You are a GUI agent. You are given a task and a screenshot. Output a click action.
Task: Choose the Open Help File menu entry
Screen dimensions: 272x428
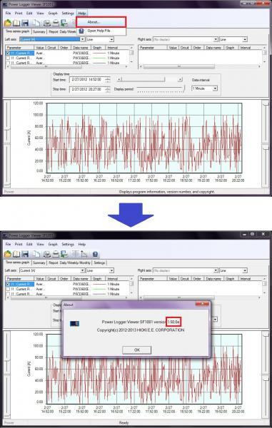tap(99, 31)
